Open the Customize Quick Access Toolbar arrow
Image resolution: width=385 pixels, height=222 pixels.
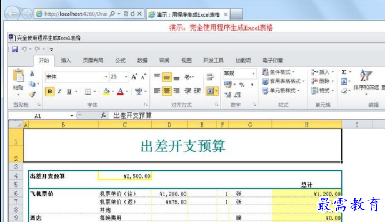point(51,50)
